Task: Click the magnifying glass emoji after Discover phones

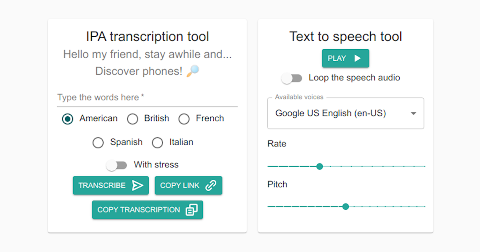Action: click(x=193, y=71)
